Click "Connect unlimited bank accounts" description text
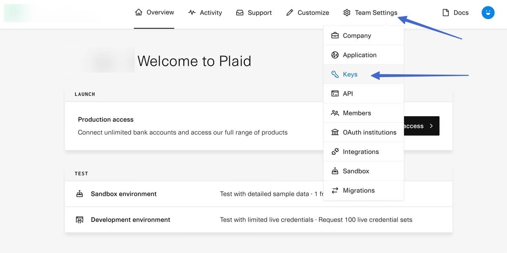 pyautogui.click(x=183, y=132)
